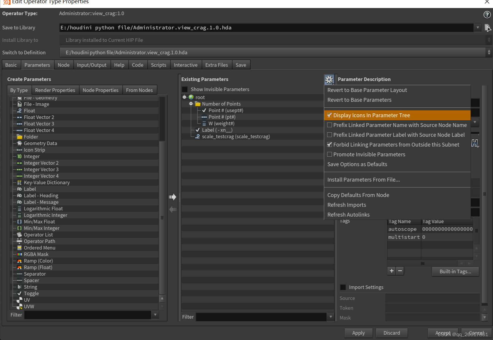Click the right arrow to add a parameter
The image size is (493, 340).
[173, 197]
